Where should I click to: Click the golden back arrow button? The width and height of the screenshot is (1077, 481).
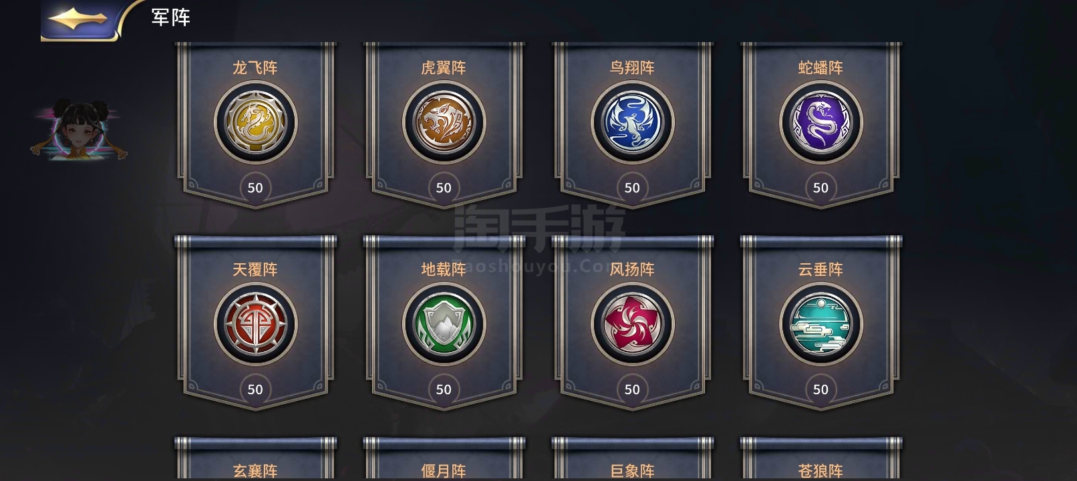coord(79,19)
